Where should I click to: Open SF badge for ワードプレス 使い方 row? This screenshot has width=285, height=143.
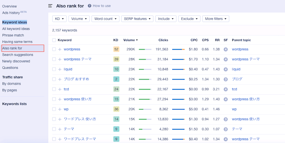click(x=225, y=119)
